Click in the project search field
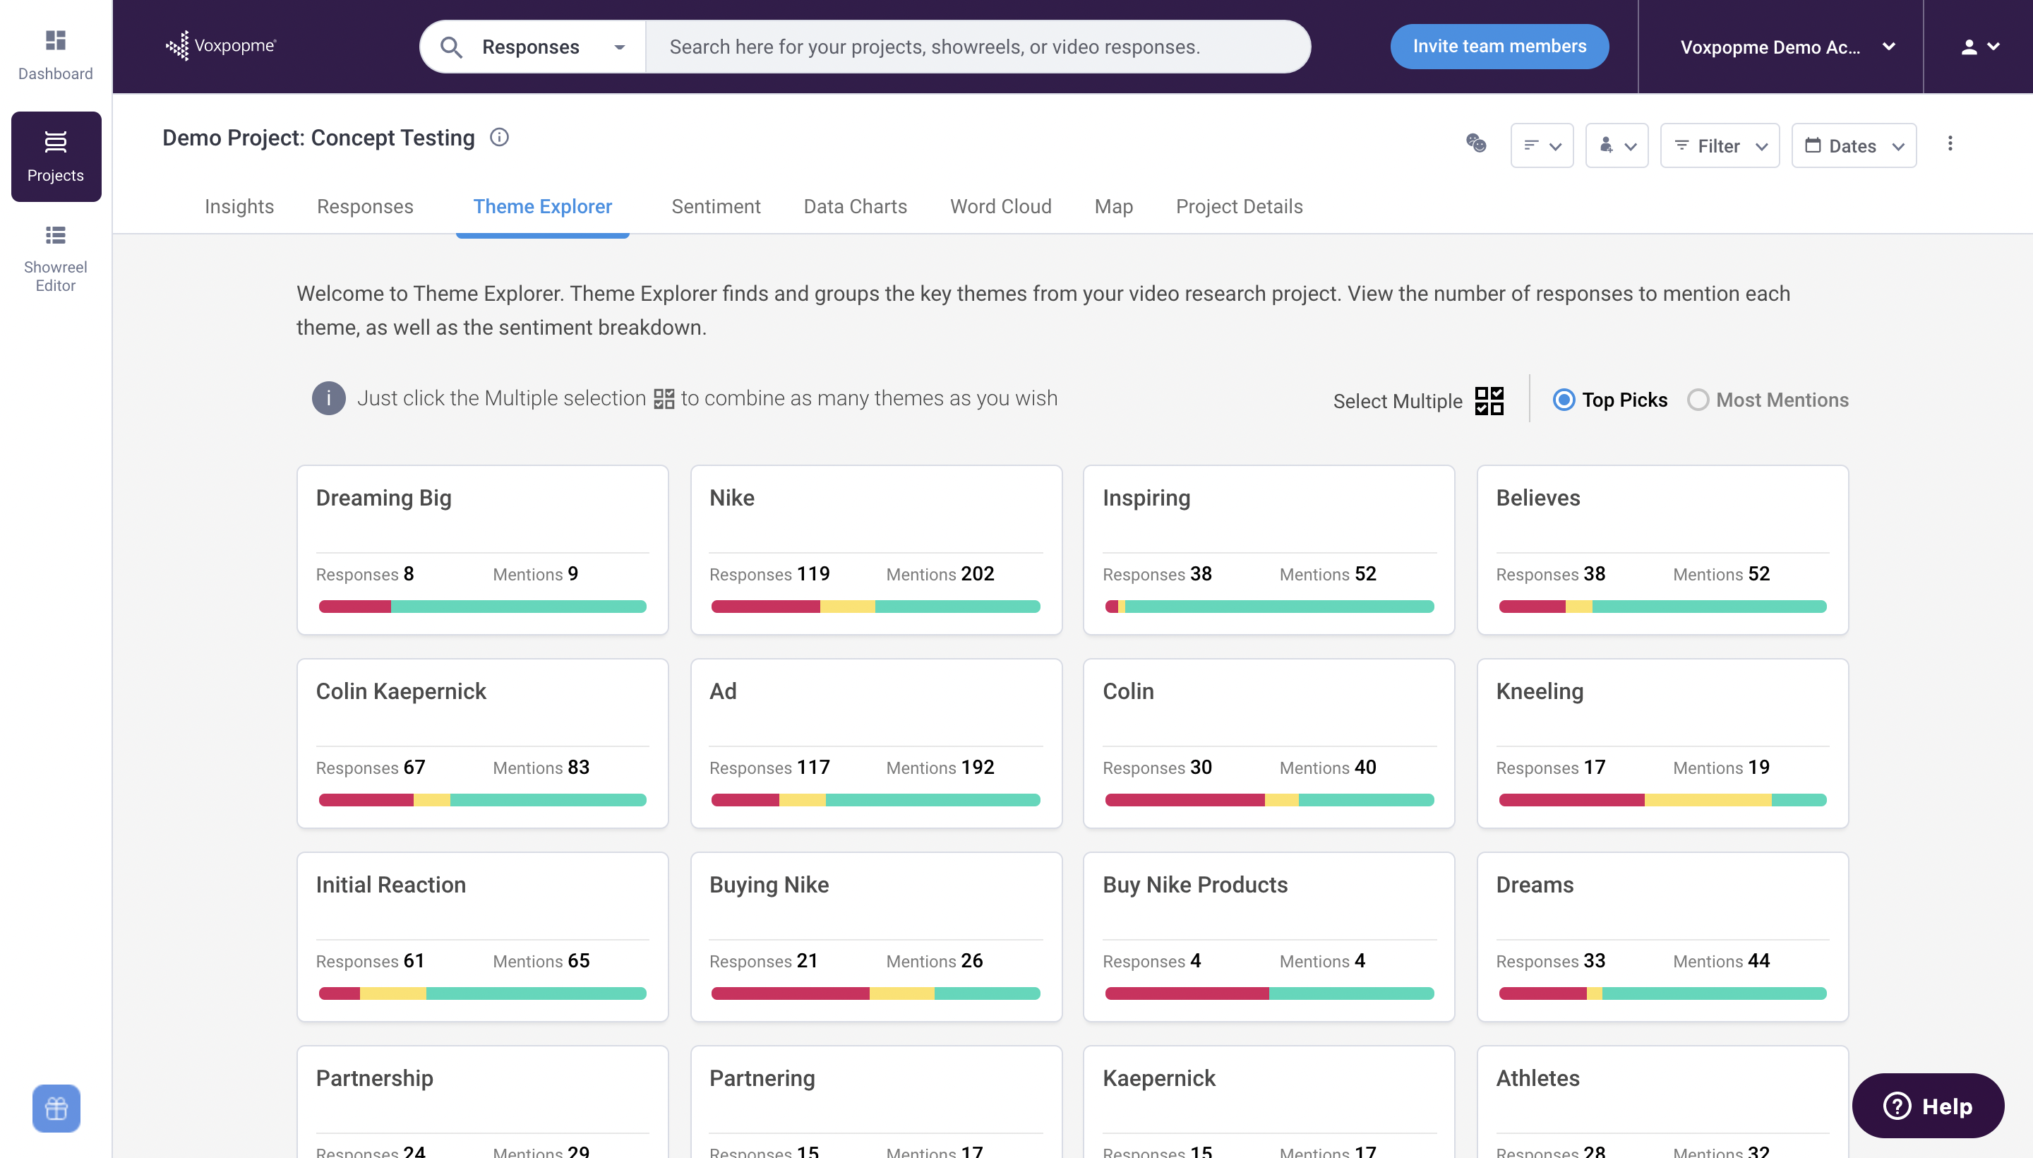This screenshot has height=1158, width=2033. click(978, 47)
